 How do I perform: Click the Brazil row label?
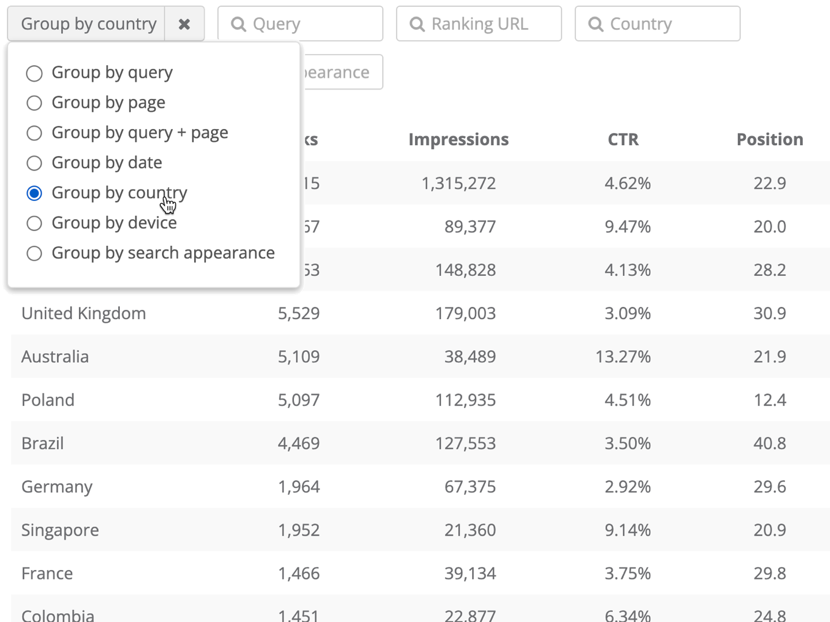click(43, 443)
